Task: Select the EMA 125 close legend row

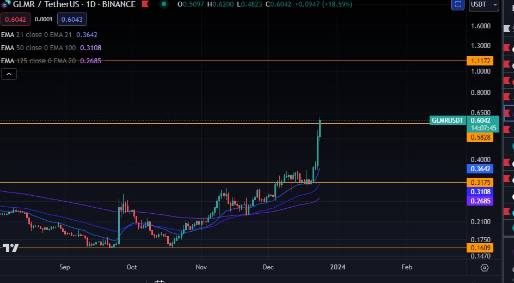Action: (51, 61)
